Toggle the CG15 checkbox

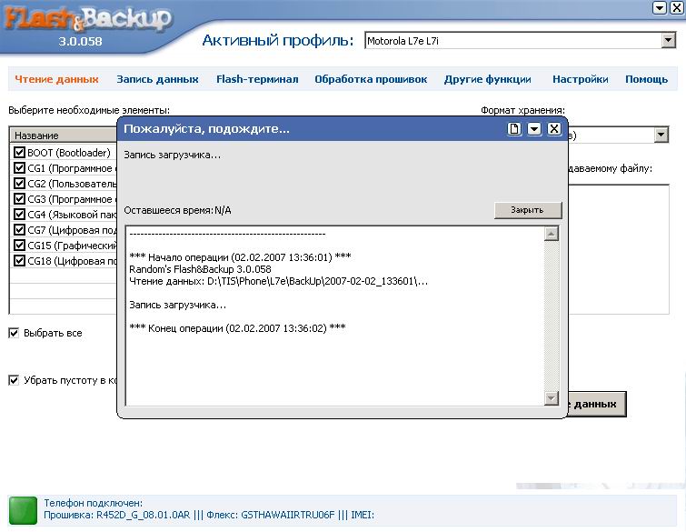pos(19,246)
